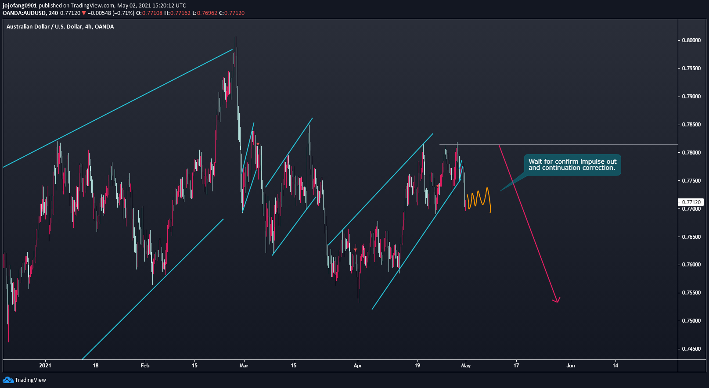The width and height of the screenshot is (709, 388).
Task: Select the orange zigzag projection drawing
Action: click(479, 200)
